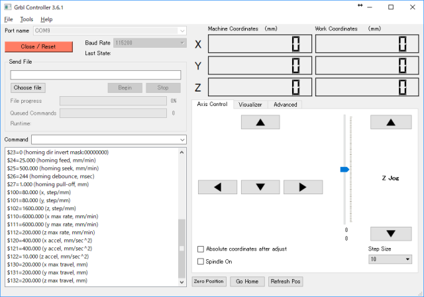Expand the Command history dropdown arrow
Screen dimensions: 424x297
[x=182, y=140]
